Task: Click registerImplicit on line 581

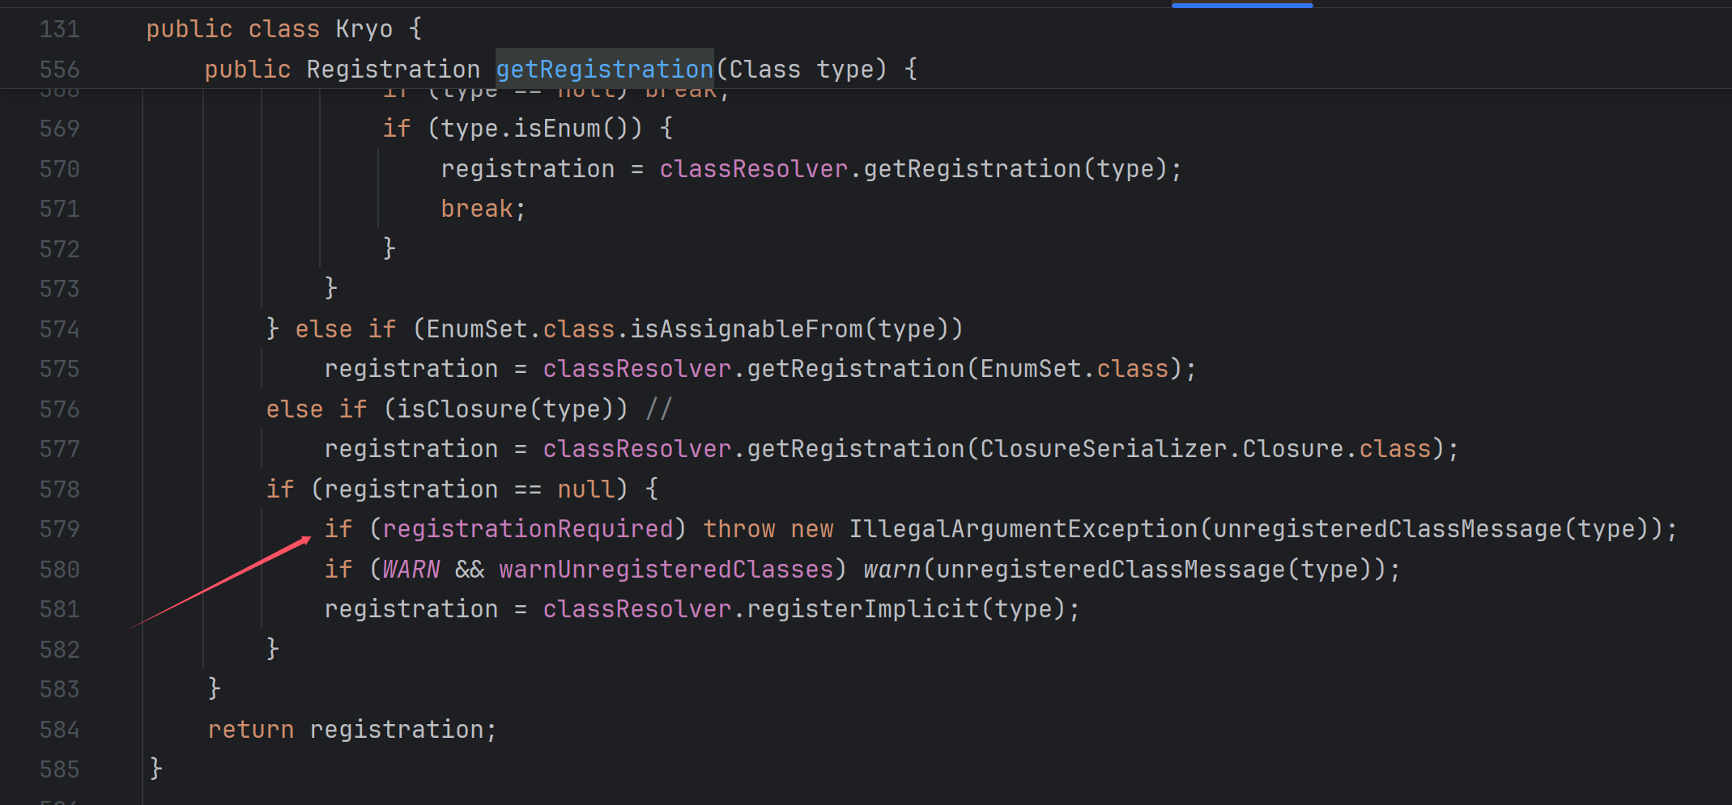Action: [863, 609]
